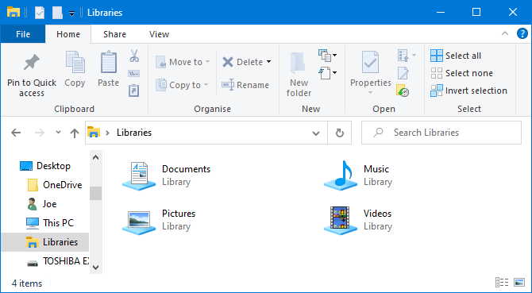This screenshot has width=532, height=293.
Task: Click the refresh button beside address bar
Action: tap(340, 133)
